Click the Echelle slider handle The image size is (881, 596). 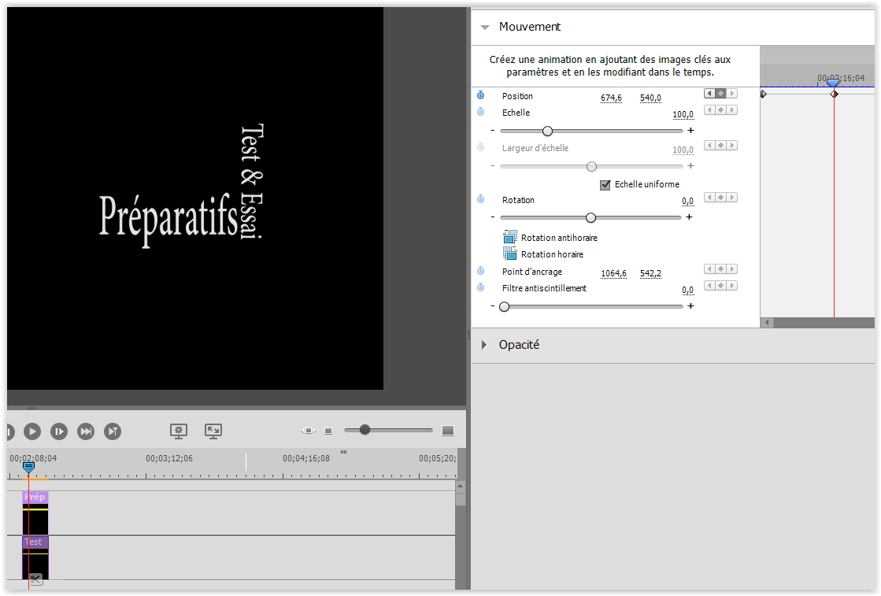click(547, 131)
